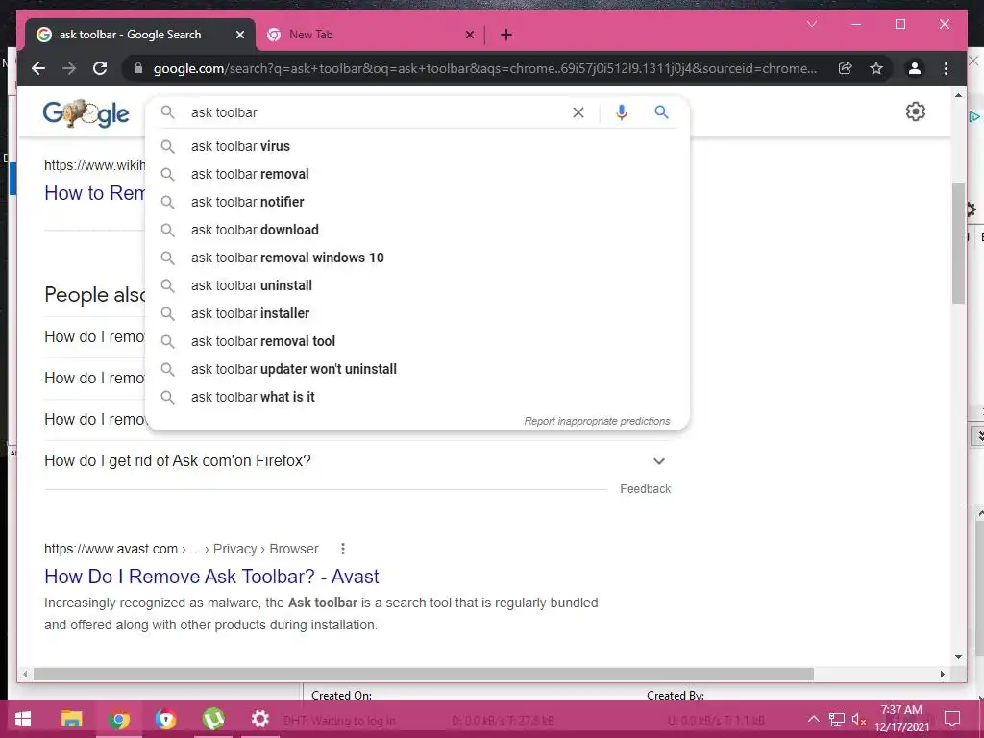The width and height of the screenshot is (984, 738).
Task: Open the red browser taskbar icon
Action: [x=165, y=719]
